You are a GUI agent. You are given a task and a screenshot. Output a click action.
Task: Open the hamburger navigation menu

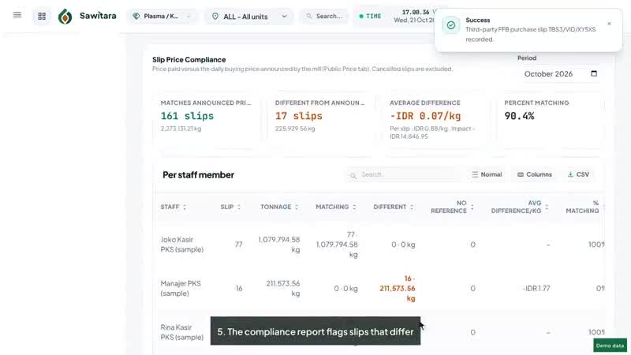click(17, 15)
